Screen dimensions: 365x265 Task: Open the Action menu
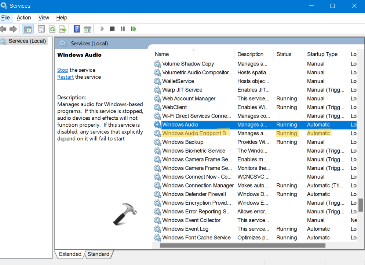tap(24, 18)
